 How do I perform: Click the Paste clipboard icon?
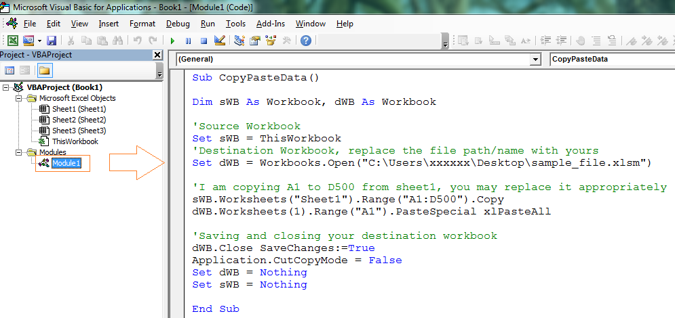(102, 41)
